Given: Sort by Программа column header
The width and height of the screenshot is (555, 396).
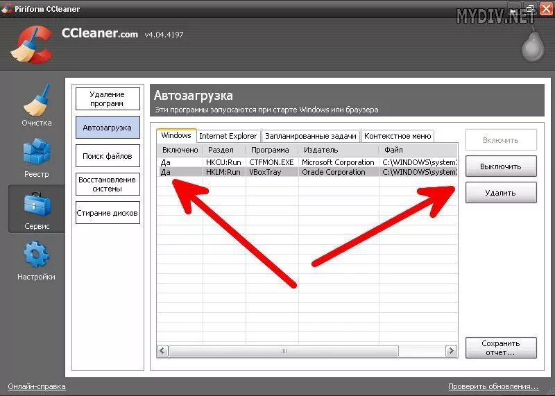Looking at the screenshot, I should [272, 150].
